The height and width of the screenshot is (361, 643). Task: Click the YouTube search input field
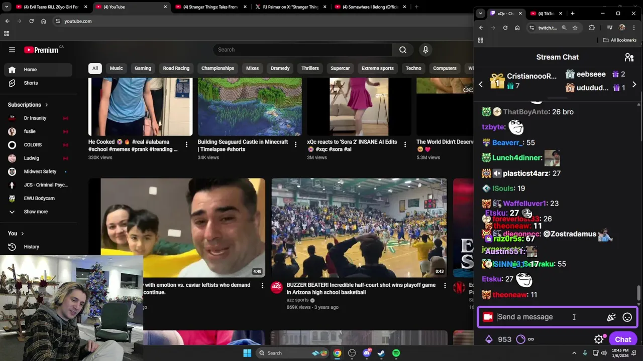(x=303, y=50)
